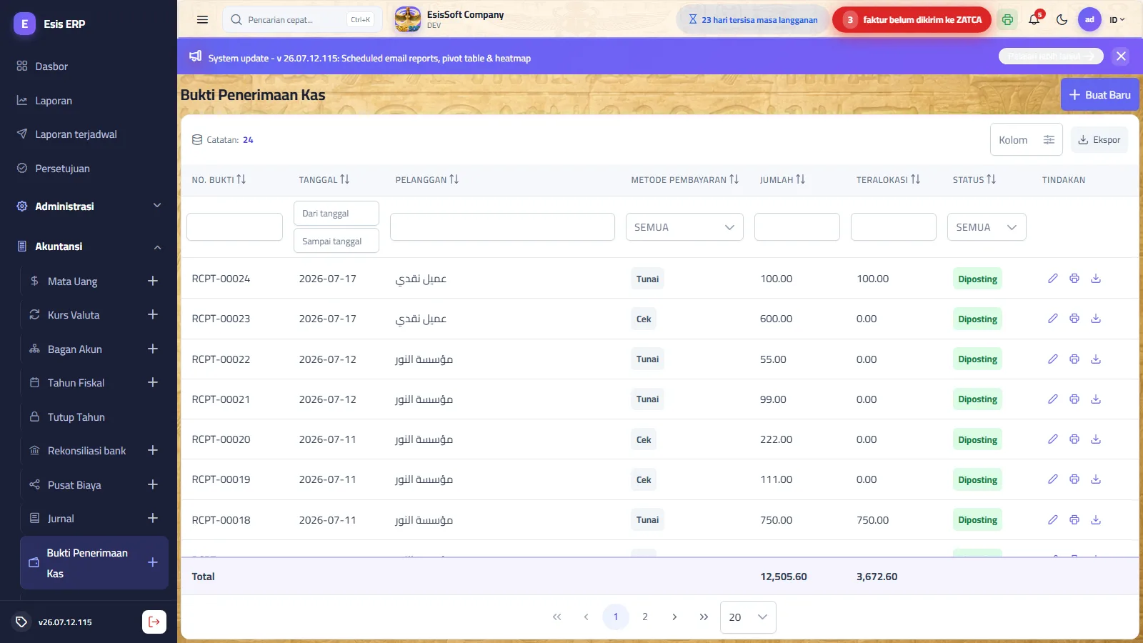Close the system update banner
1143x643 pixels.
pyautogui.click(x=1121, y=56)
